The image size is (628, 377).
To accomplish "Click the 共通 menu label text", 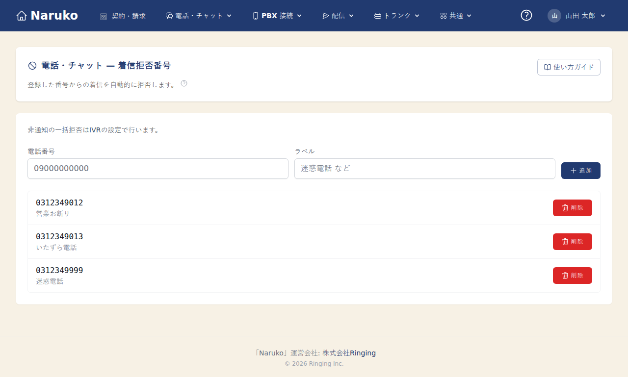I will (456, 16).
